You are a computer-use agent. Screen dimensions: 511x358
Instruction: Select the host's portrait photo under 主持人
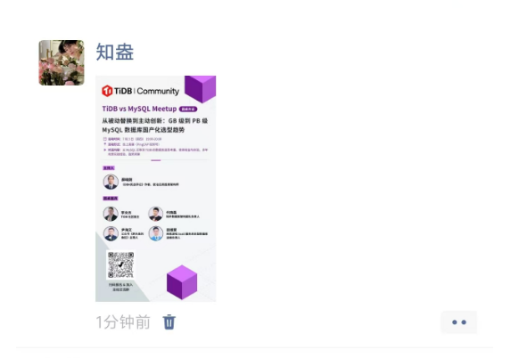[x=111, y=182]
